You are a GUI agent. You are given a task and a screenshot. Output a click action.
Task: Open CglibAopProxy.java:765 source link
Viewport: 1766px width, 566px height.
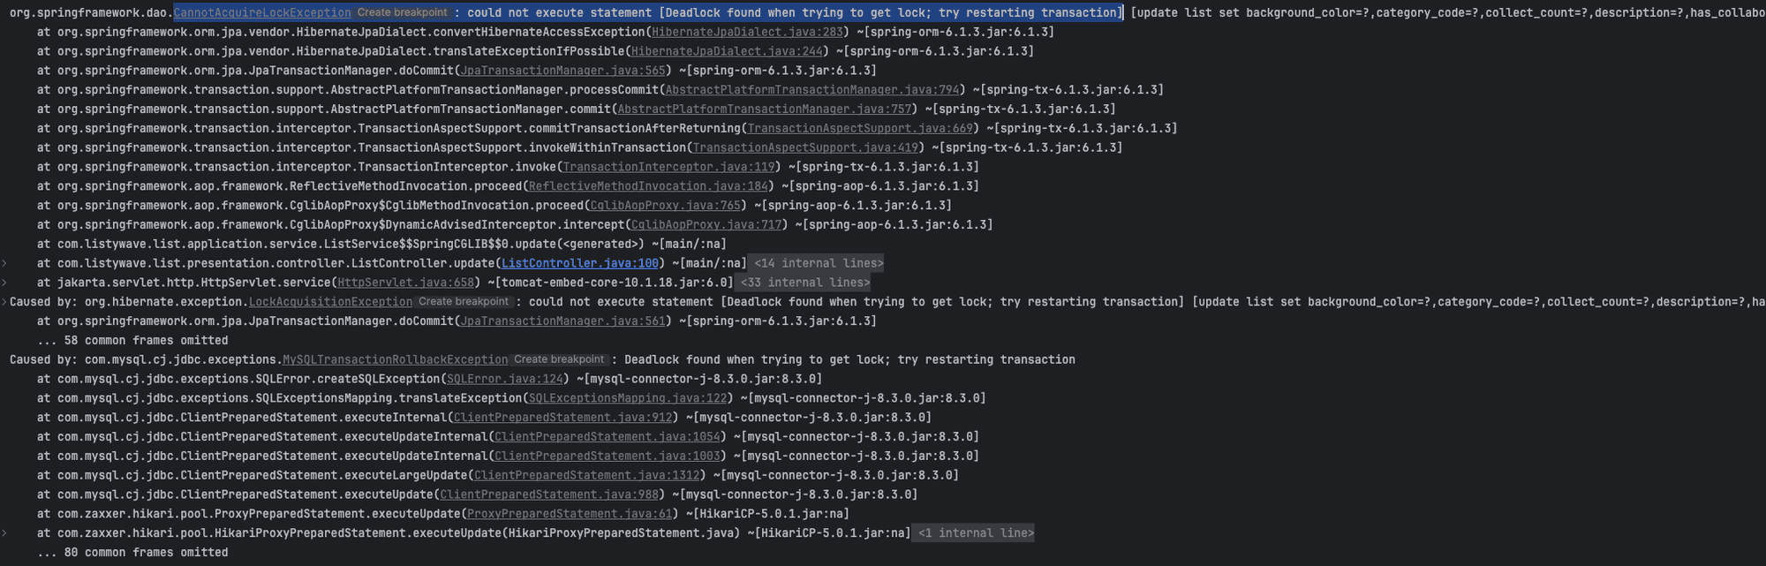pos(666,206)
